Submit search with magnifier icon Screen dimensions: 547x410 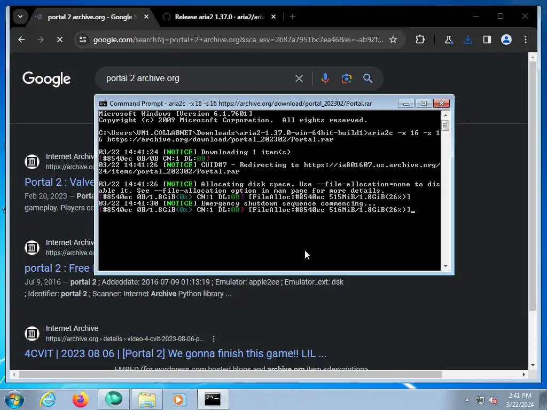(x=368, y=78)
